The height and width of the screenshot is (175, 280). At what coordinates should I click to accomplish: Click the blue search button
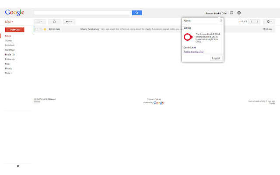(x=137, y=13)
